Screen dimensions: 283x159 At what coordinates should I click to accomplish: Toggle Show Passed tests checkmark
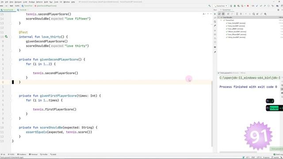219,14
